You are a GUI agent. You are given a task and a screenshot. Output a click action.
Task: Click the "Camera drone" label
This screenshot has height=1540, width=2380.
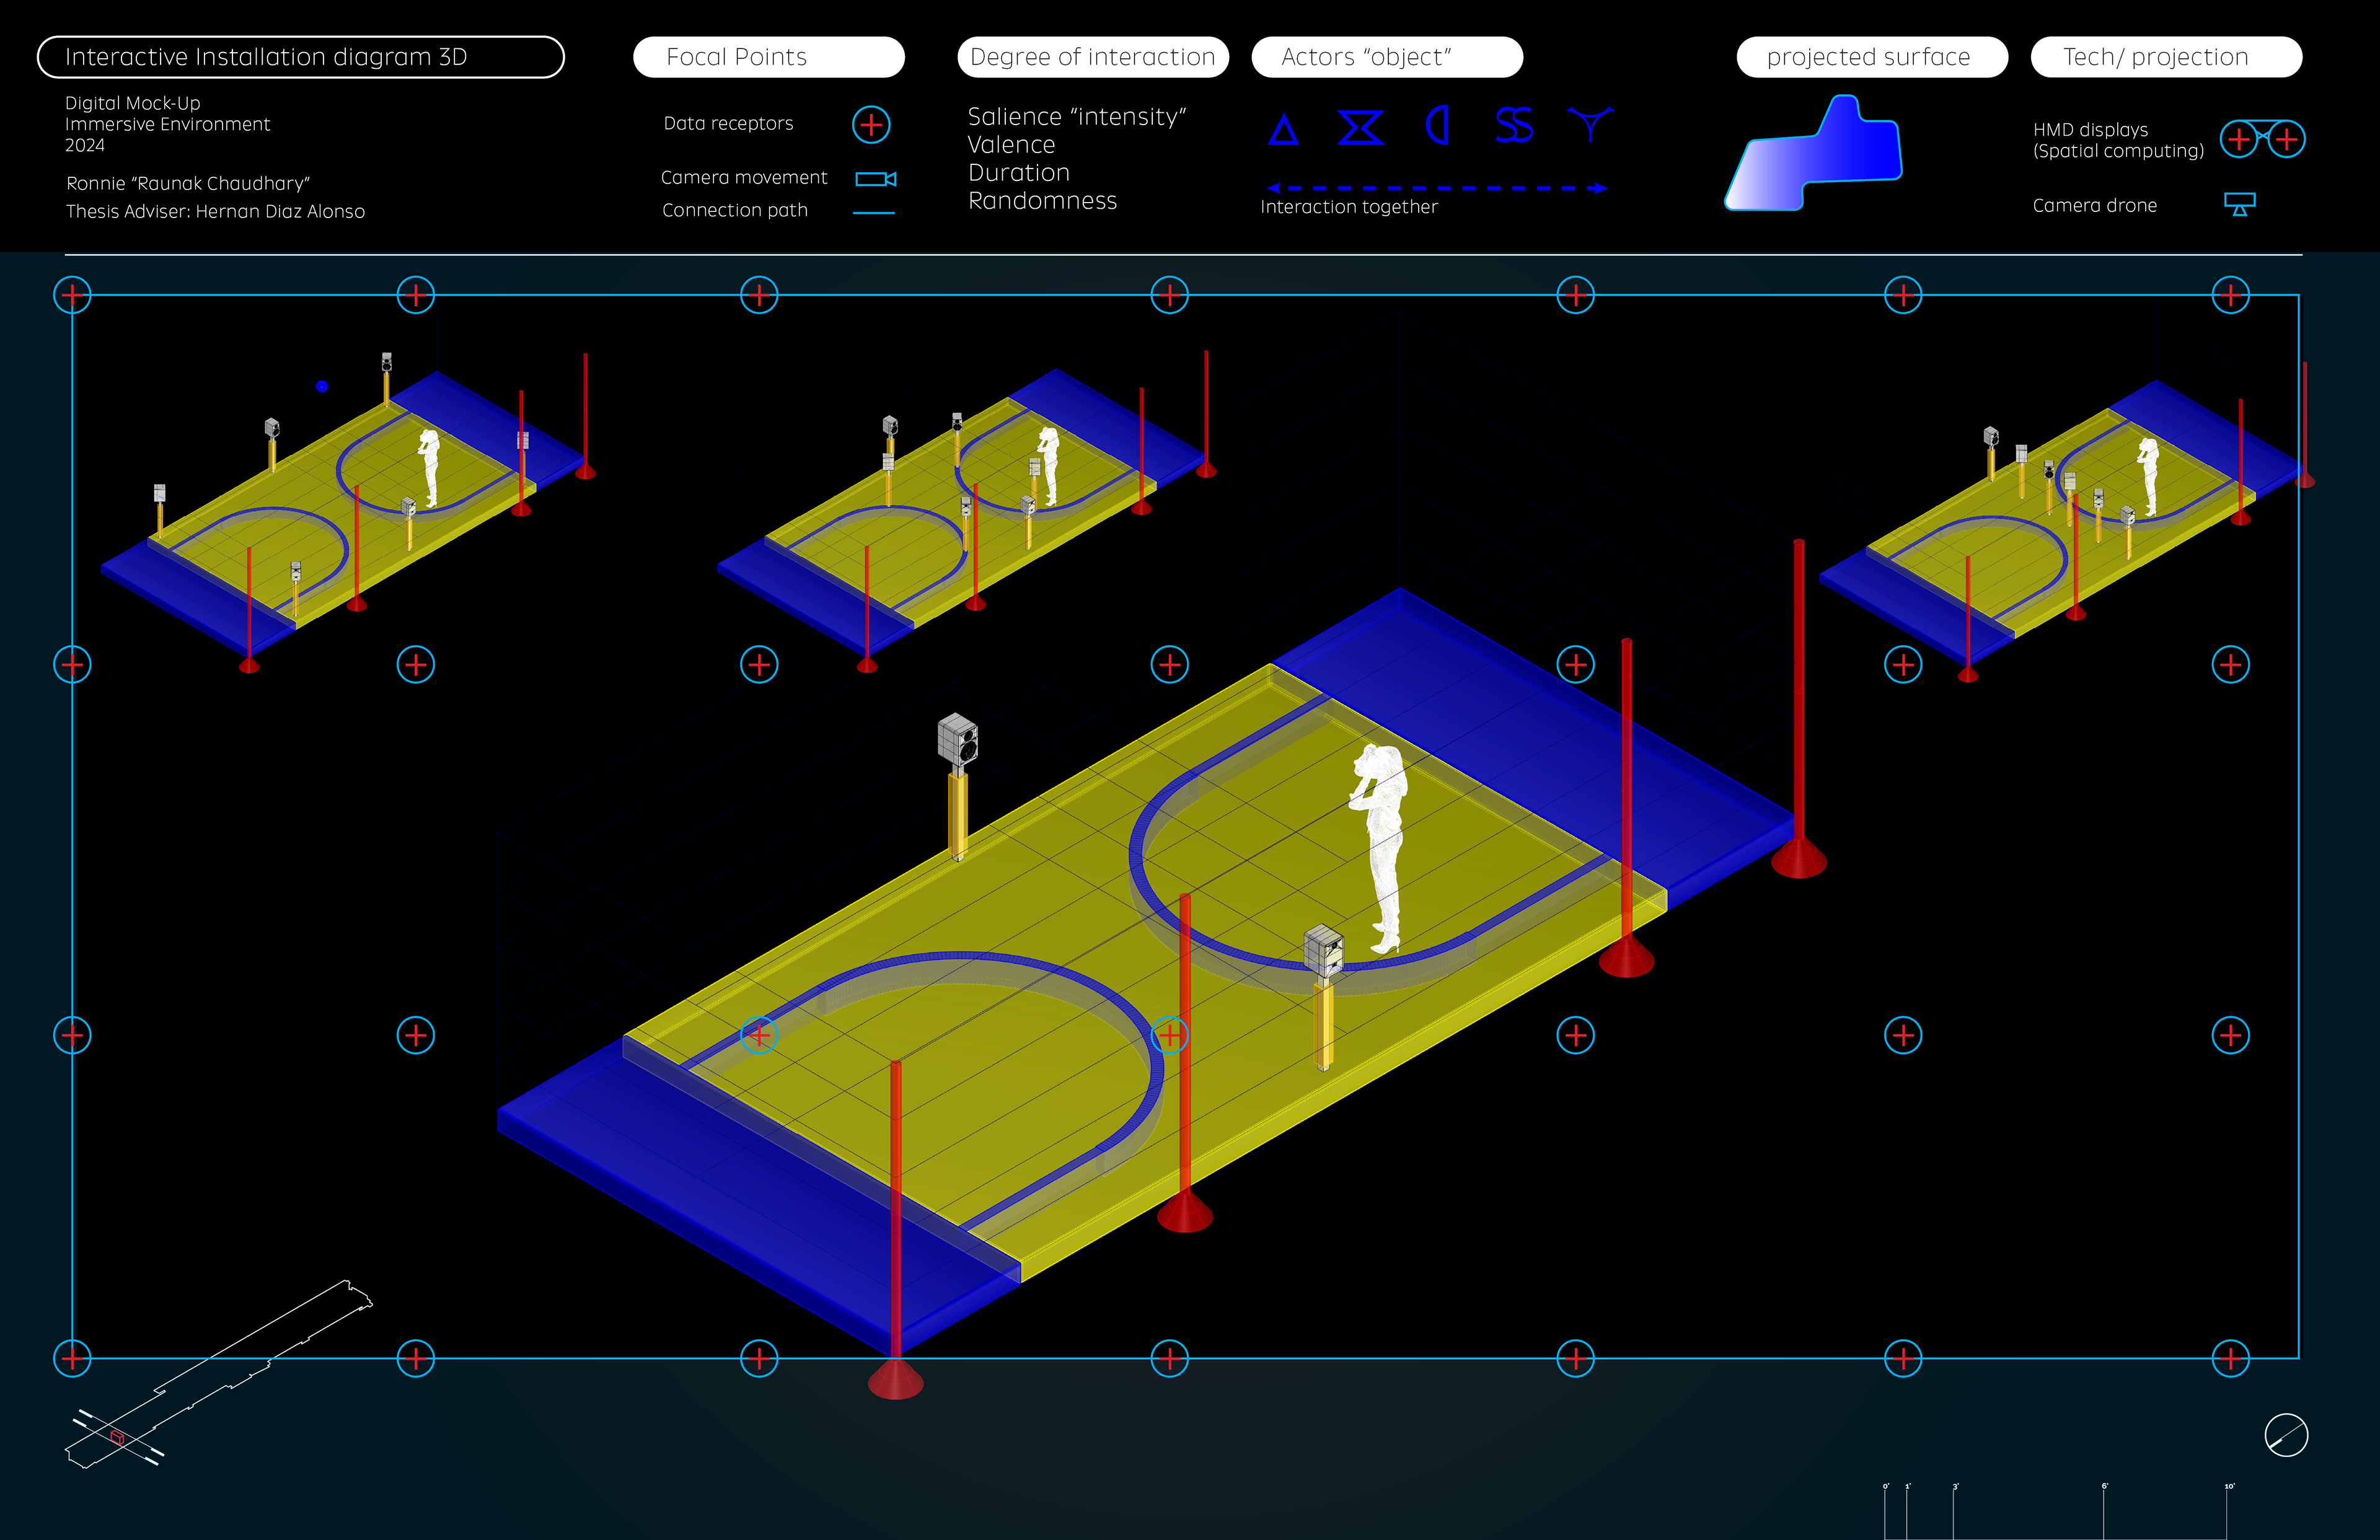coord(2095,205)
